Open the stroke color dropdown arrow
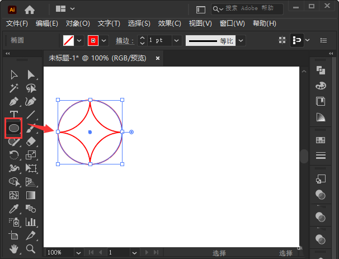The image size is (339, 259). coord(104,40)
